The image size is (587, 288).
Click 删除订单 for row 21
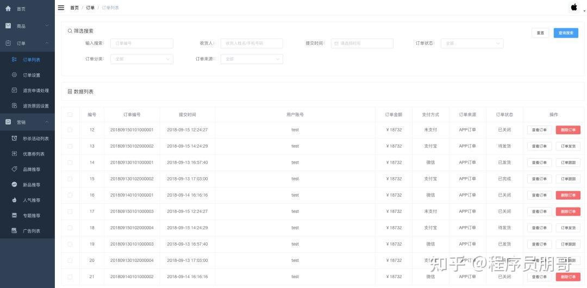569,277
